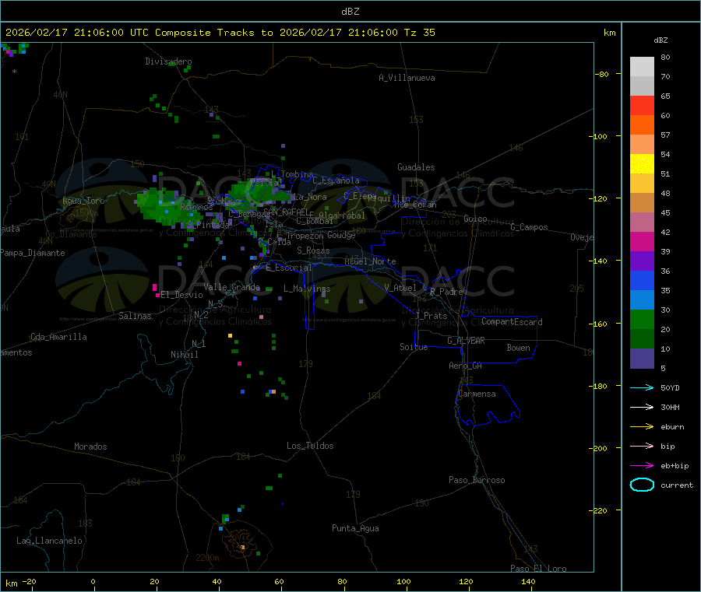Click the 'C_Española' map label
The image size is (701, 592).
click(336, 180)
